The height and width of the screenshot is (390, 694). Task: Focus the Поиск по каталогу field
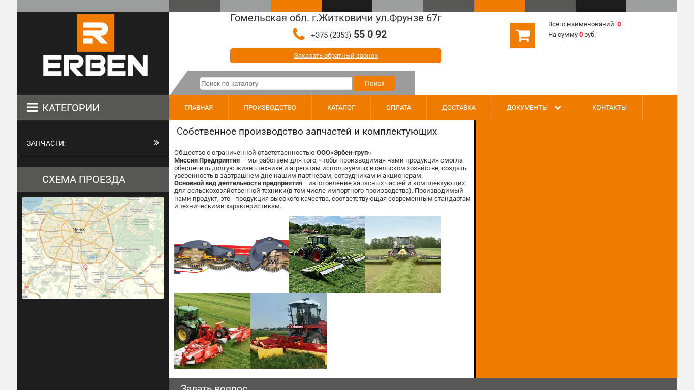(276, 83)
